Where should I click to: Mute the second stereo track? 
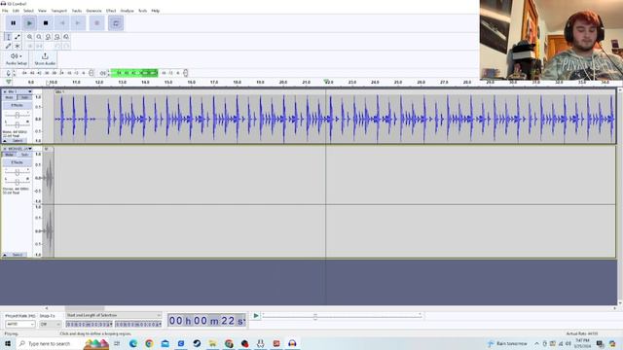(9, 155)
